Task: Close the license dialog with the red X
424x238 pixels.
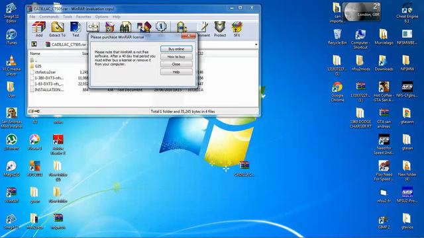Action: 189,36
